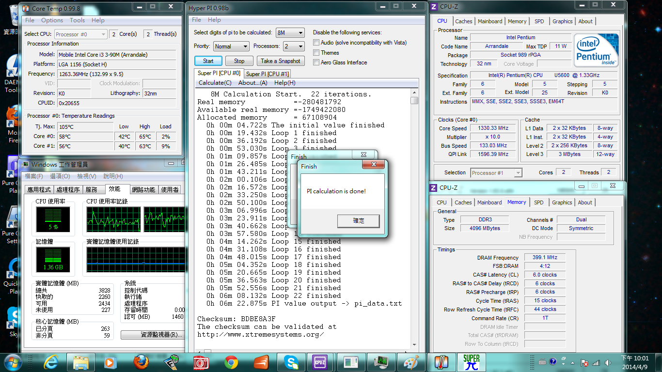Click the CPU-Z Name field Intel Pentium
Viewport: 662px width, 372px height.
[x=521, y=38]
